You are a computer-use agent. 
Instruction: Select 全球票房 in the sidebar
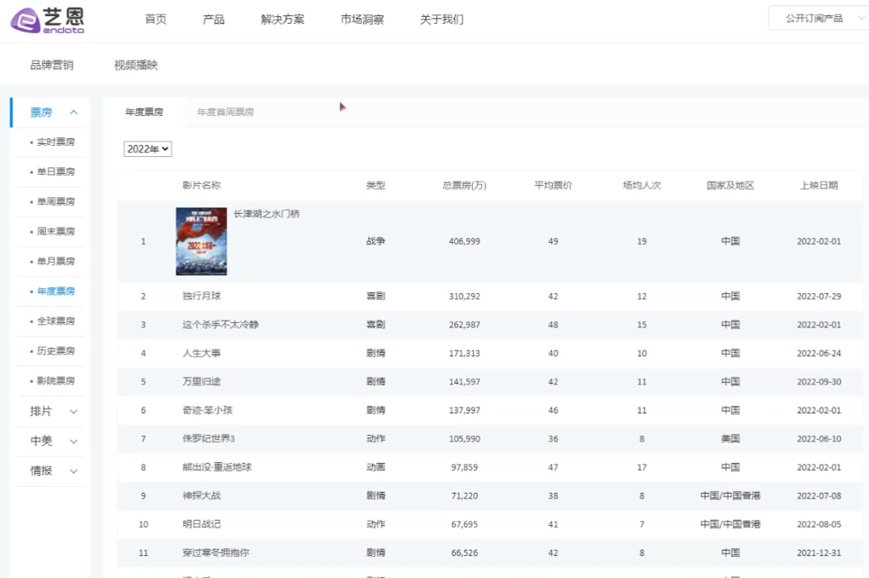pyautogui.click(x=55, y=321)
